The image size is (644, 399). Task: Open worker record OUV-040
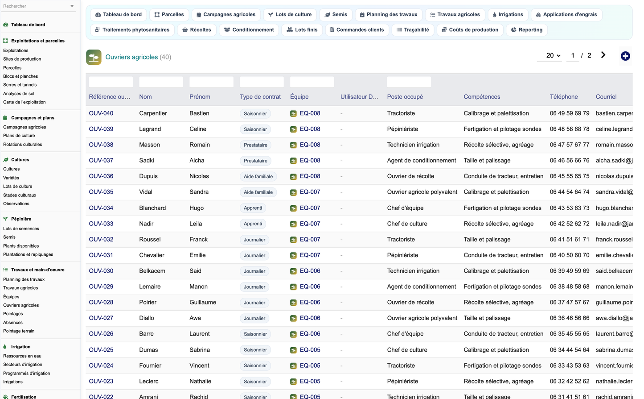click(101, 113)
